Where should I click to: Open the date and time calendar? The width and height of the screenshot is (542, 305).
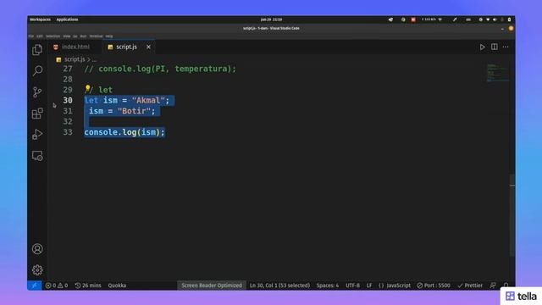[x=271, y=19]
